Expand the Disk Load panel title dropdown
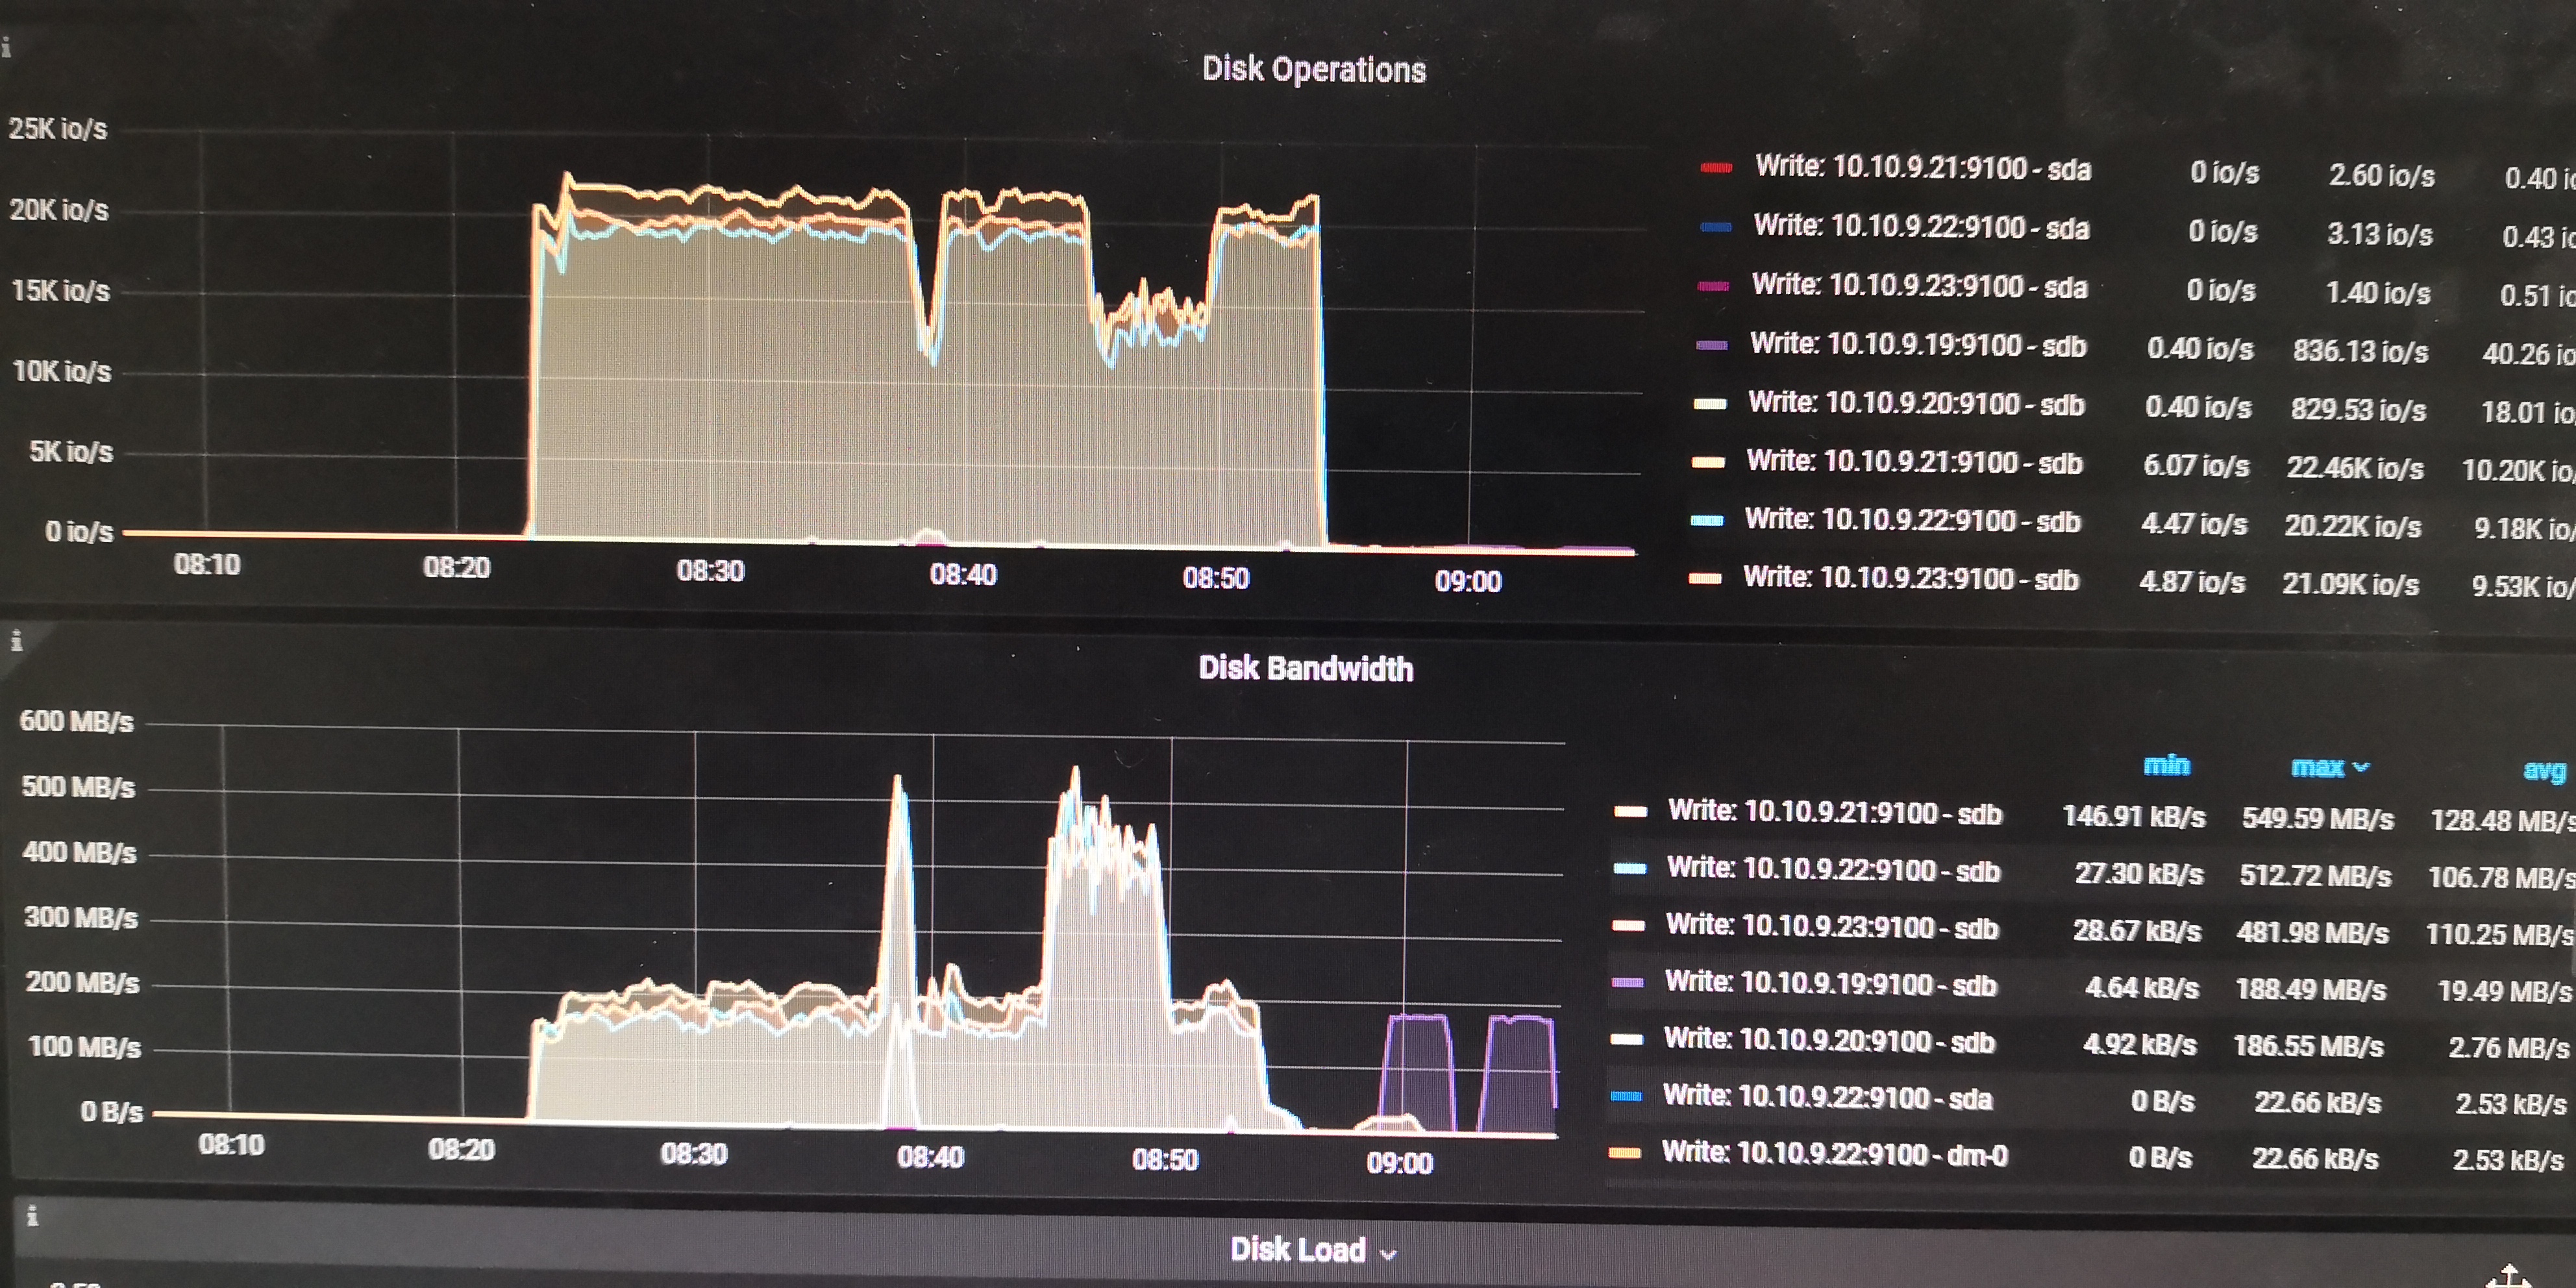This screenshot has height=1288, width=2576. pos(1388,1253)
